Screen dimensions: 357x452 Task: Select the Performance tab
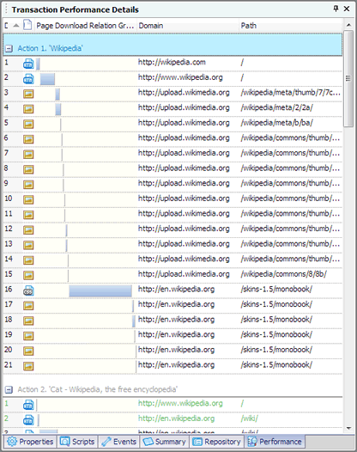275,442
